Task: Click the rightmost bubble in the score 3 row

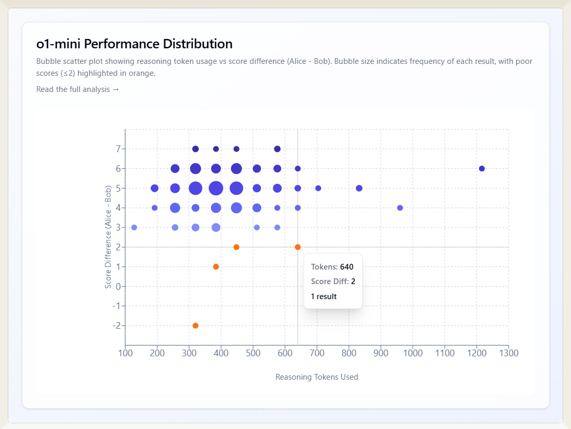Action: pyautogui.click(x=277, y=227)
